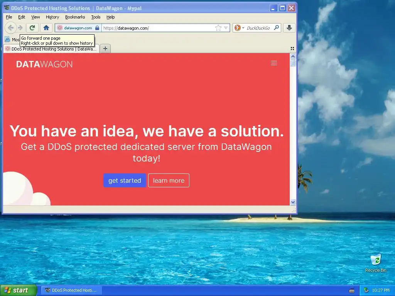
Task: Open the View menu
Action: click(35, 17)
